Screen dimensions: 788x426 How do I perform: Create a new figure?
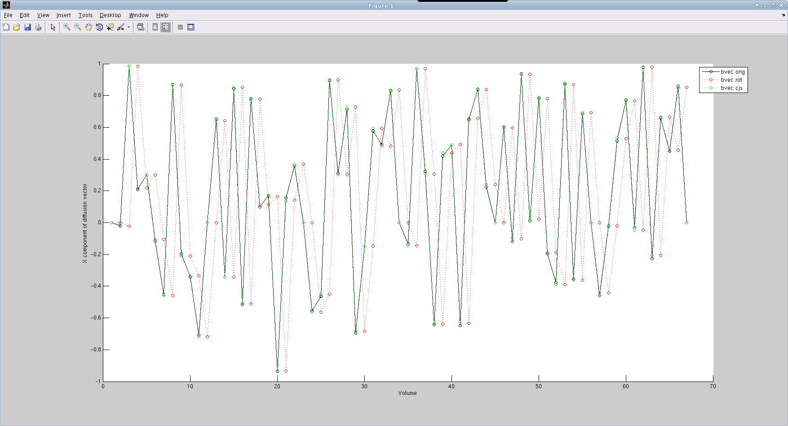click(6, 27)
